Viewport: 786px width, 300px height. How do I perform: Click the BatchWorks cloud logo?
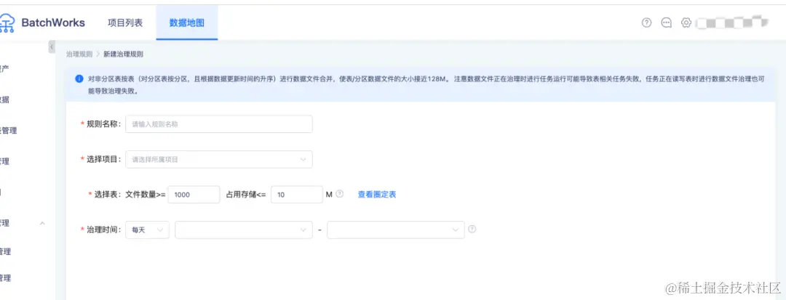coord(7,23)
